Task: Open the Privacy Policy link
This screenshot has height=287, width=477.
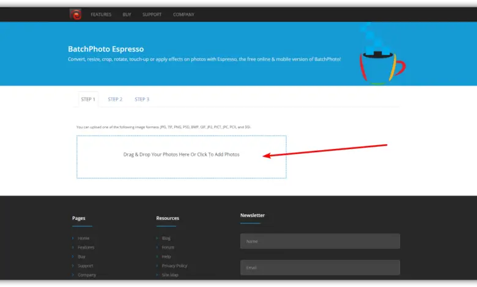Action: coord(174,266)
